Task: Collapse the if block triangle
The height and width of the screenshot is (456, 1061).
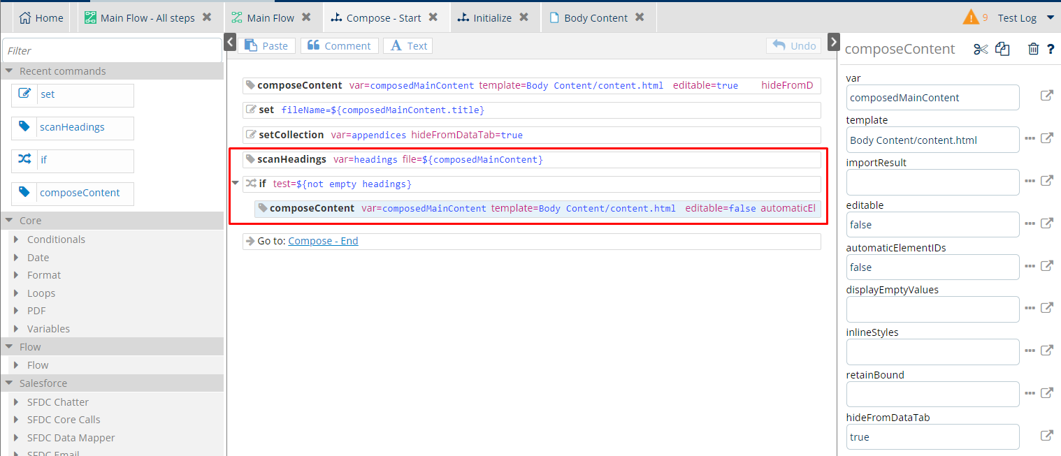Action: [x=236, y=184]
